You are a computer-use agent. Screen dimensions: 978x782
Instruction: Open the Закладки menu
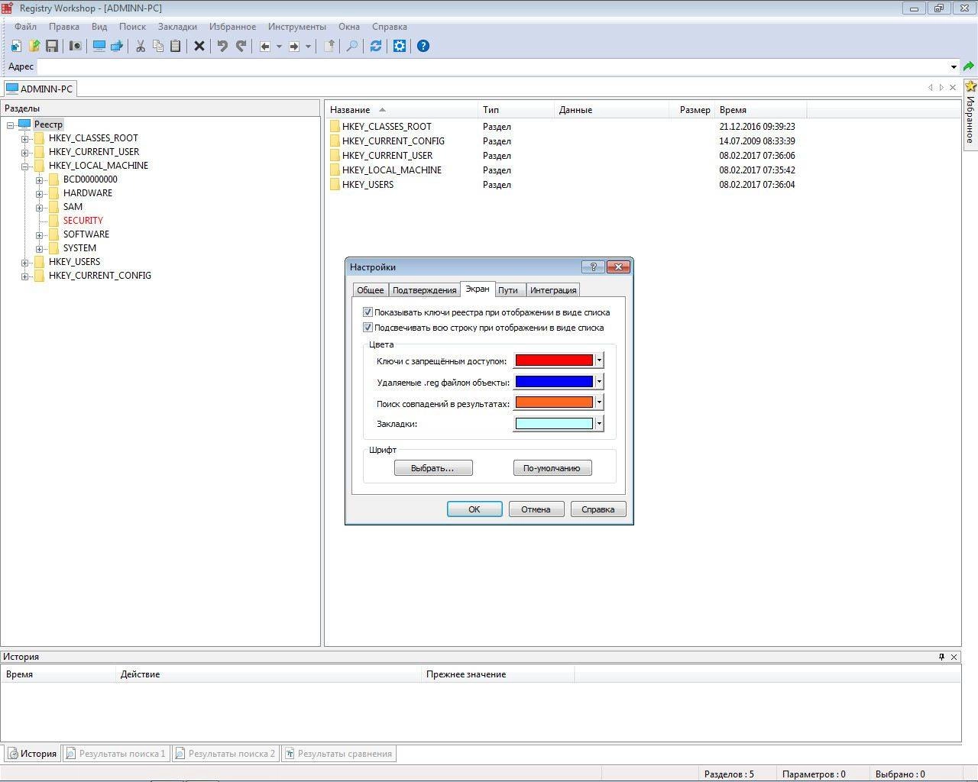pos(177,26)
